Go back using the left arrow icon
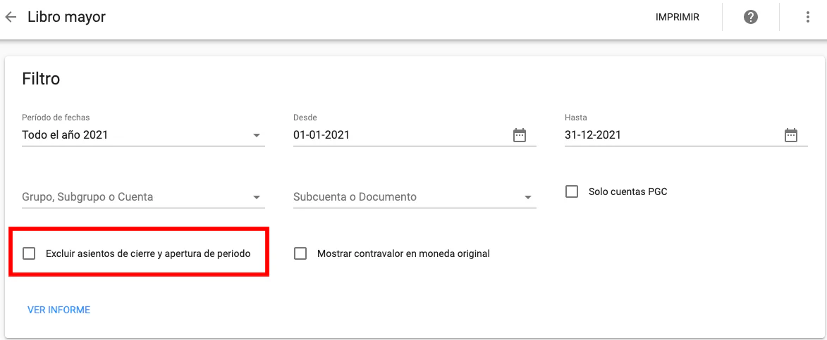Screen dimensions: 827x340 point(11,17)
